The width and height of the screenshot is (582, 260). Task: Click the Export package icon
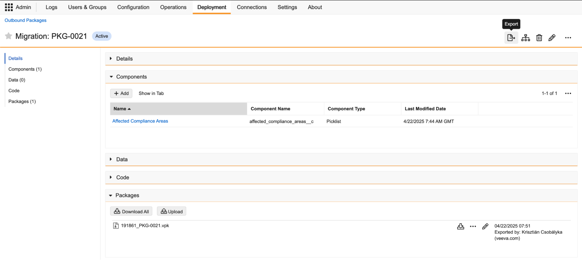[511, 38]
